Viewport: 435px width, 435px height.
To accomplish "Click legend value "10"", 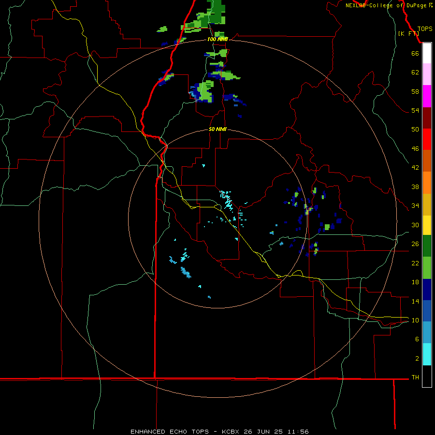I will point(415,320).
